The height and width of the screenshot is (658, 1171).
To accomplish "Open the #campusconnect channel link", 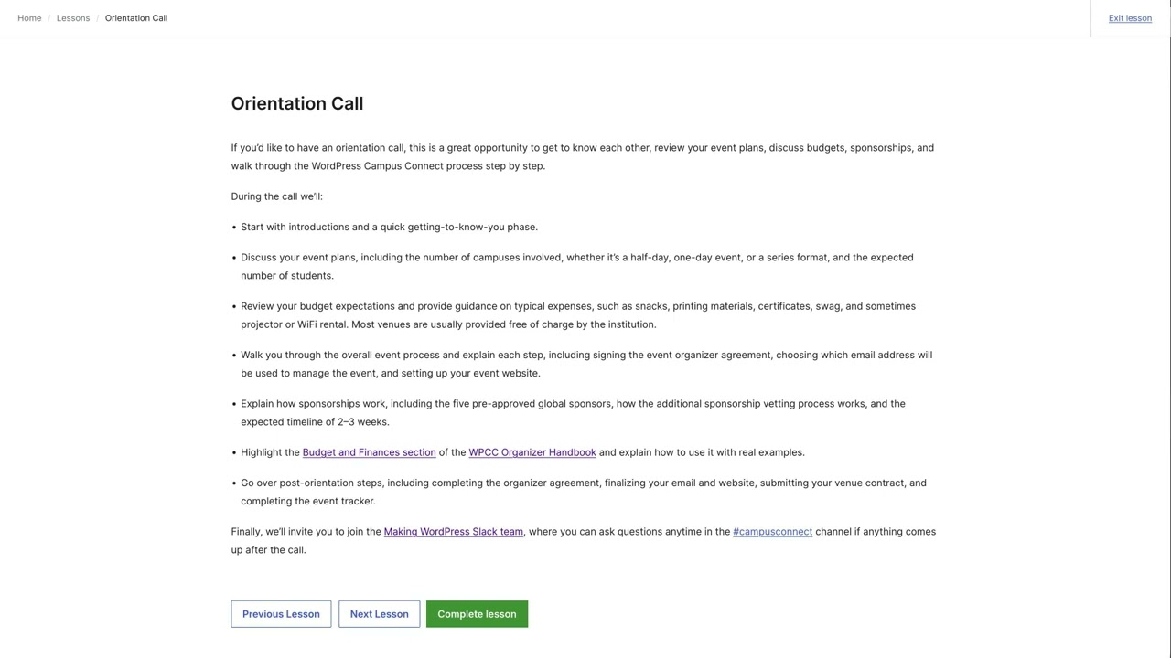I will 772,532.
